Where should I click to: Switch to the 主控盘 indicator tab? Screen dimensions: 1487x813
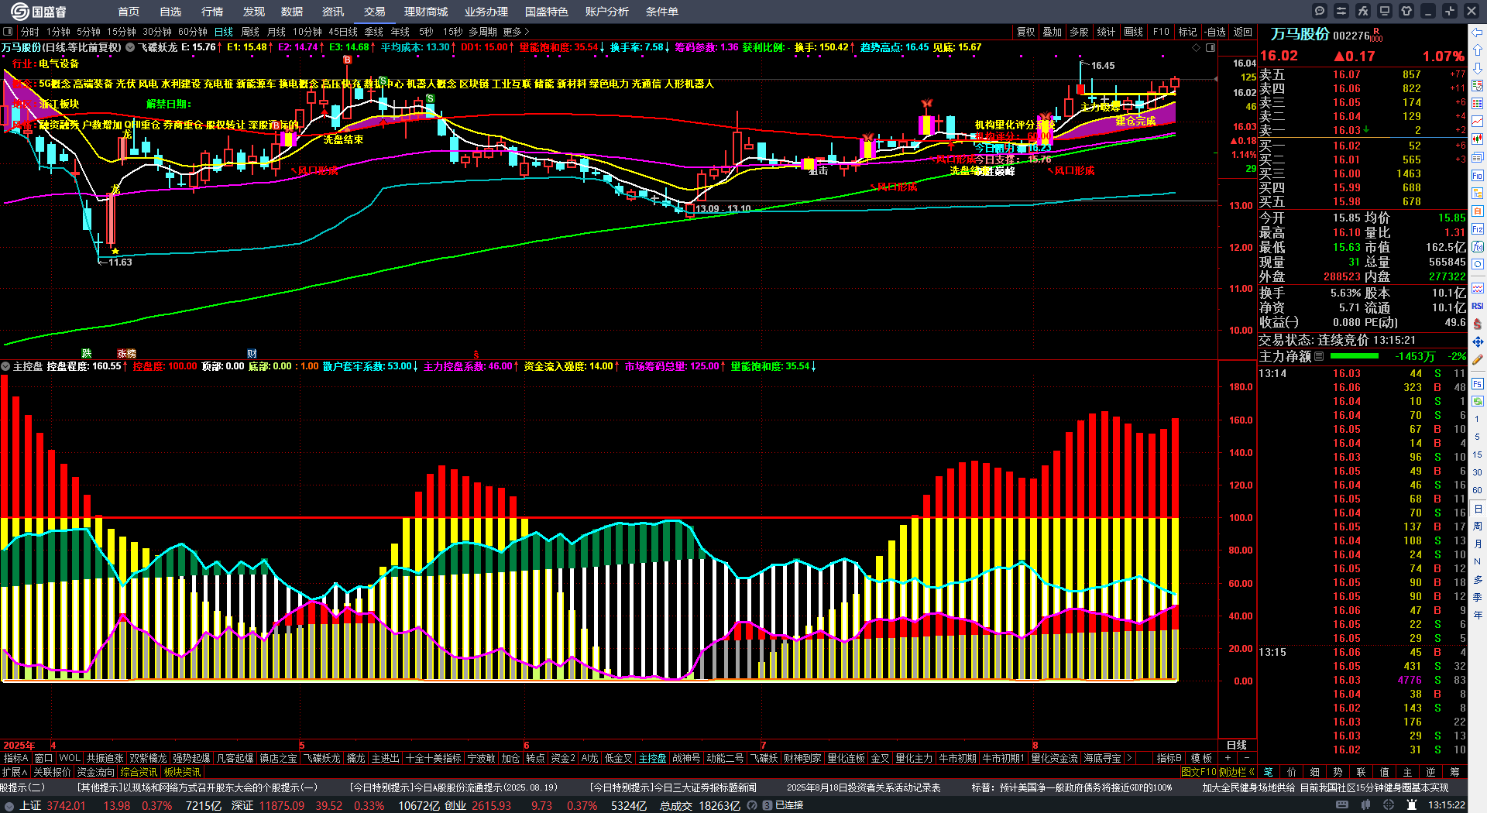click(x=652, y=758)
